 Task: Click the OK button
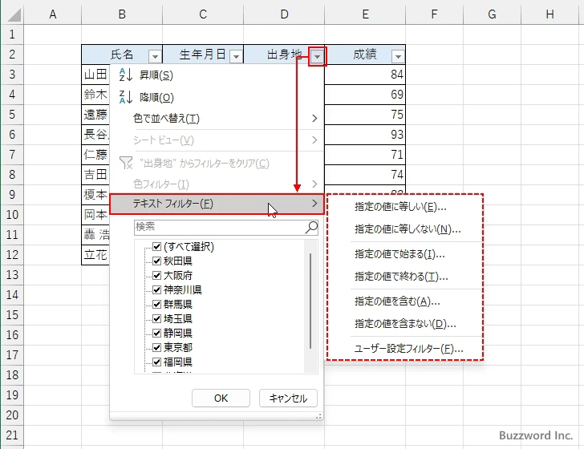tap(221, 398)
